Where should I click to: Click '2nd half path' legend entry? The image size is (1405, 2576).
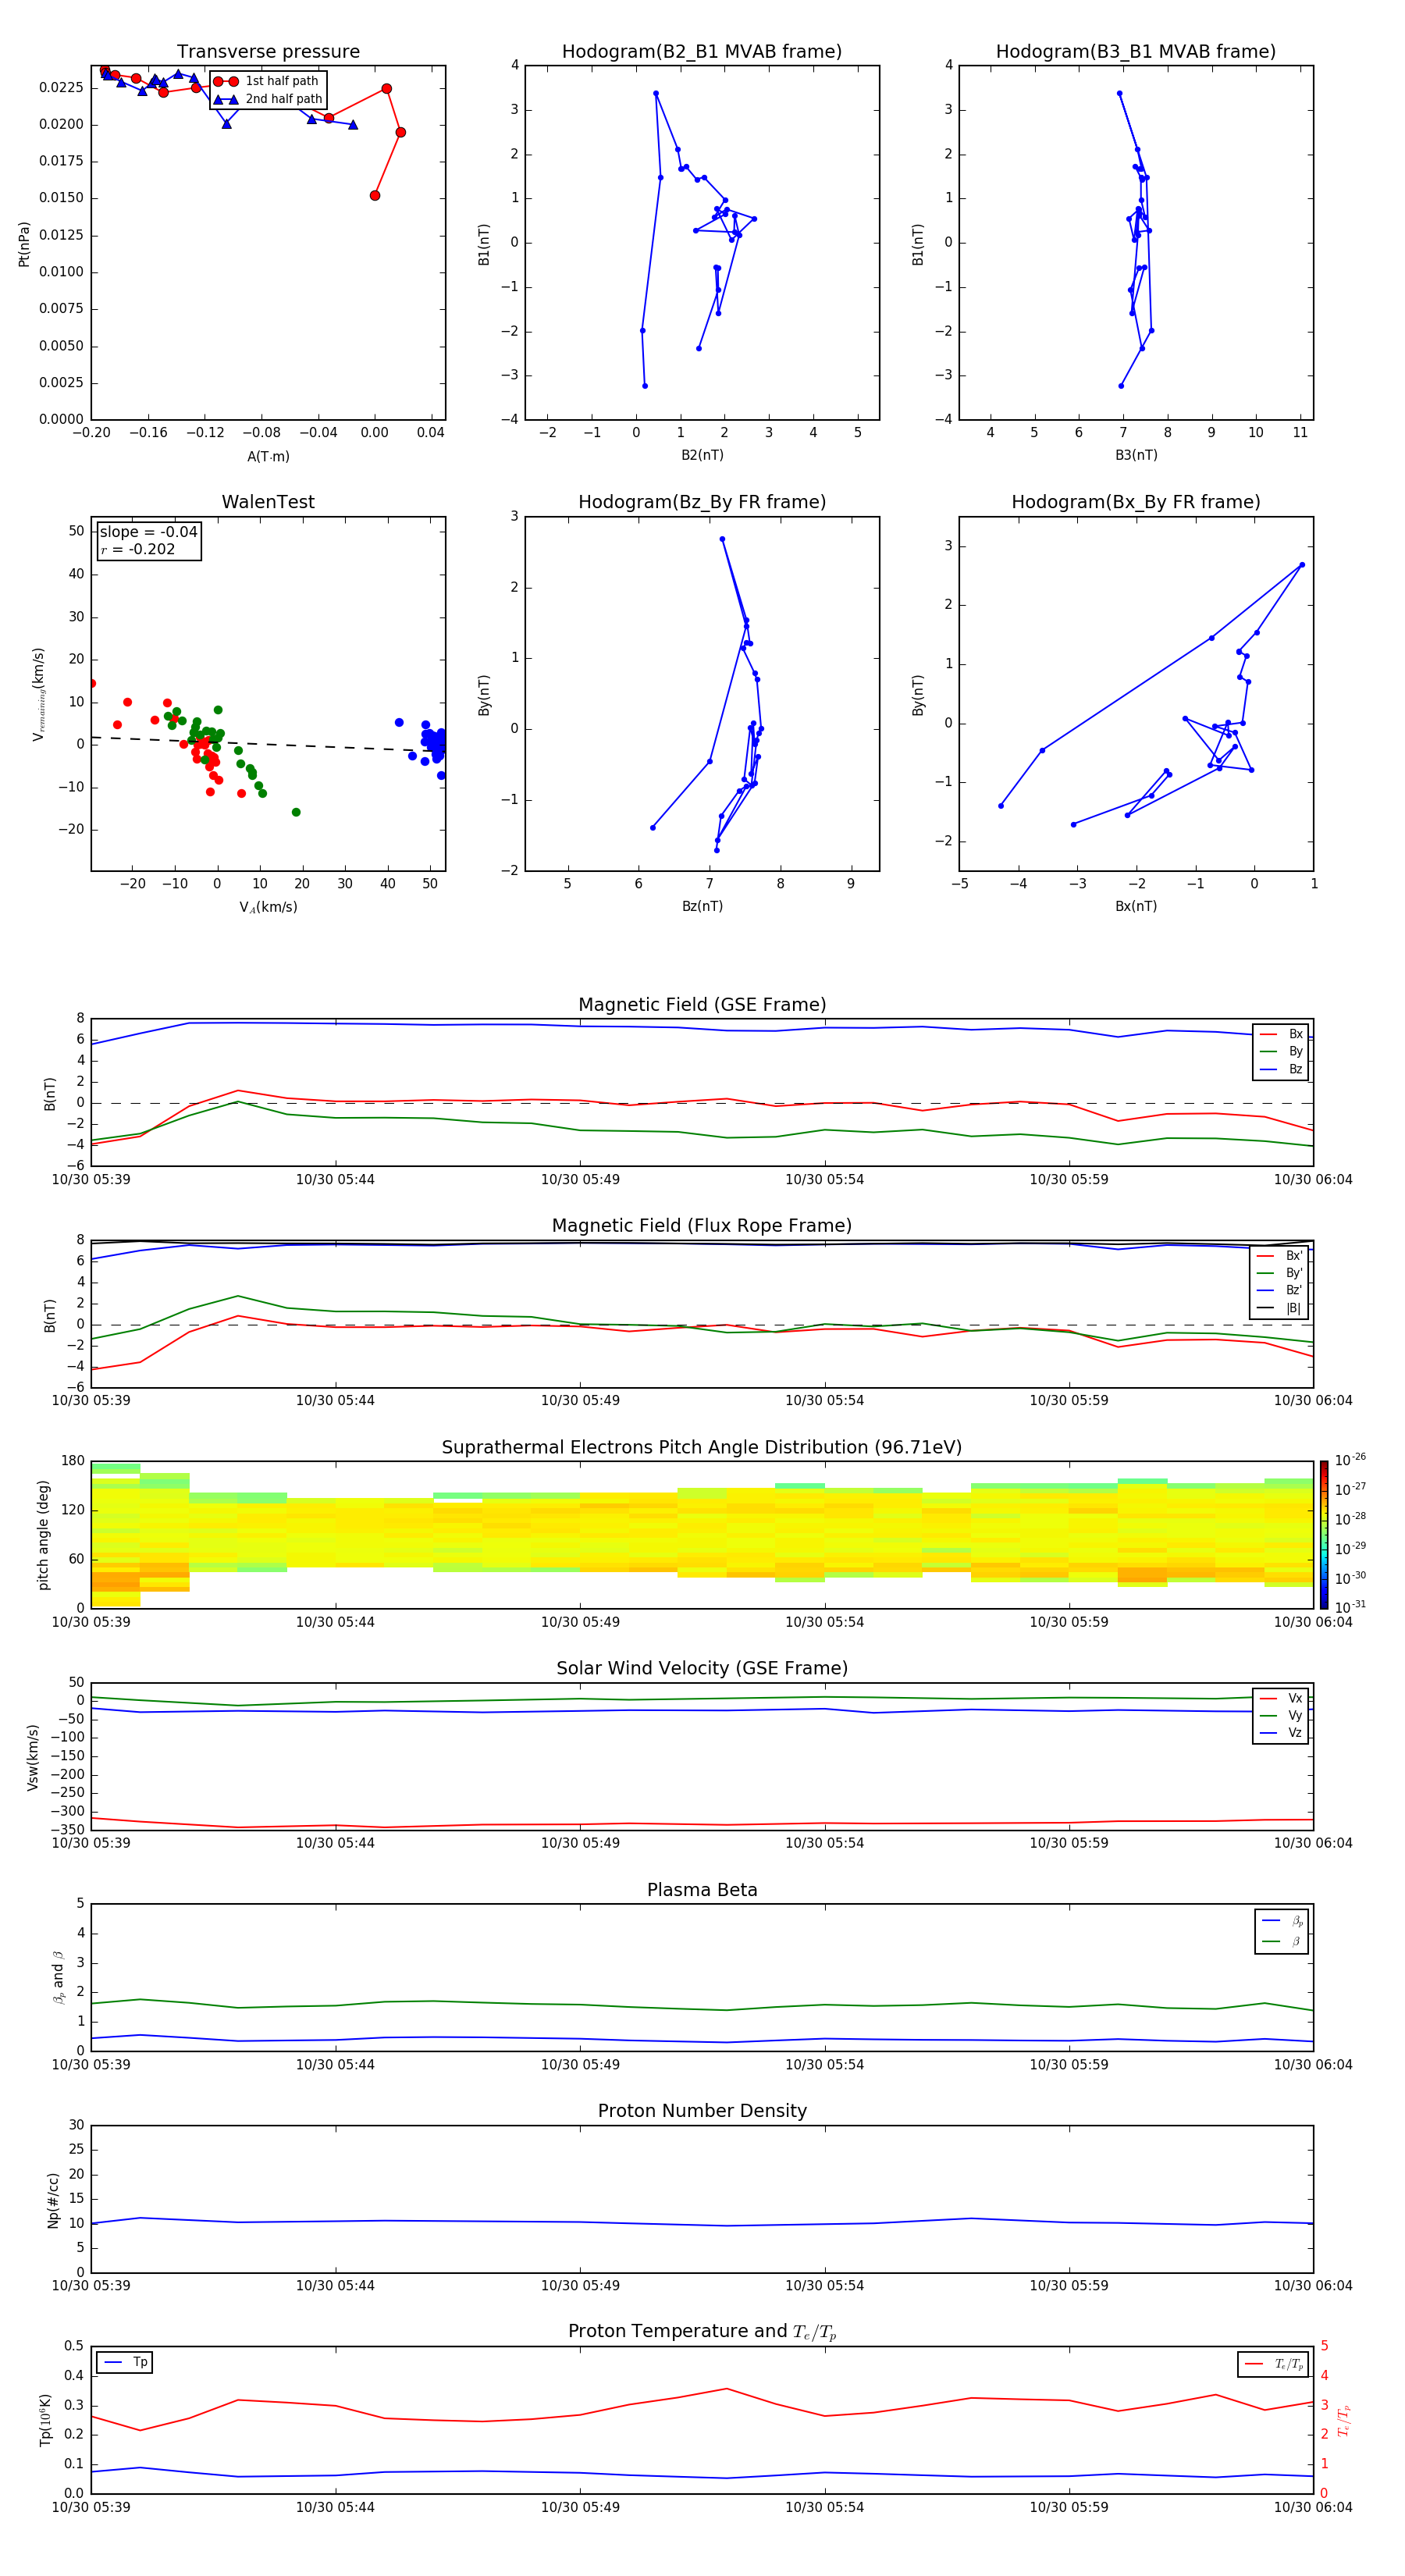pos(268,99)
